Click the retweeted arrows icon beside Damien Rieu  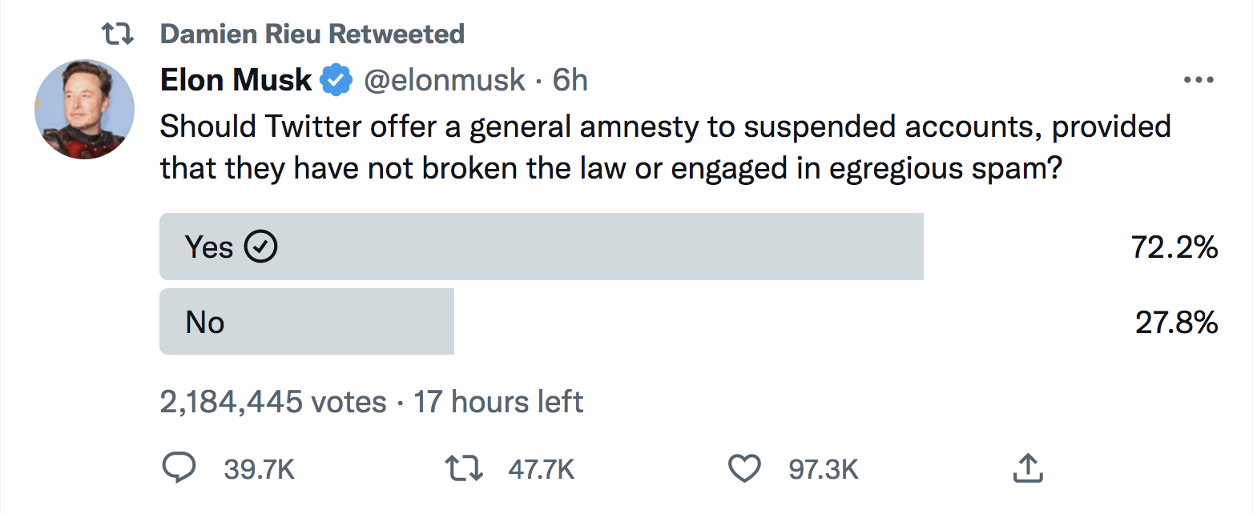click(117, 34)
